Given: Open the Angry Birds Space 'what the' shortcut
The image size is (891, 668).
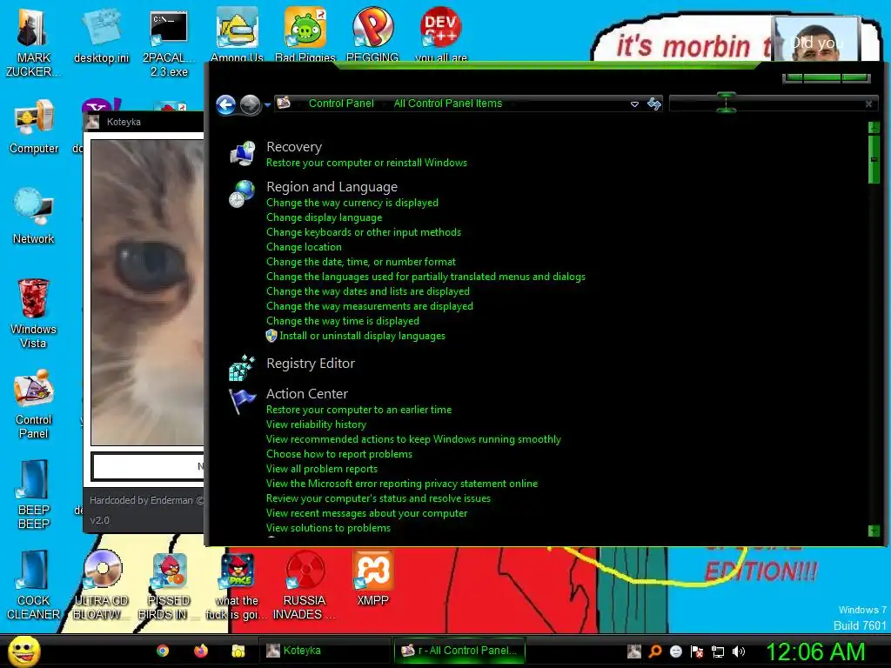Looking at the screenshot, I should coord(237,584).
